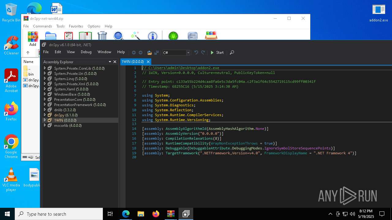
Task: Open WinRAR Commands menu
Action: 43,26
